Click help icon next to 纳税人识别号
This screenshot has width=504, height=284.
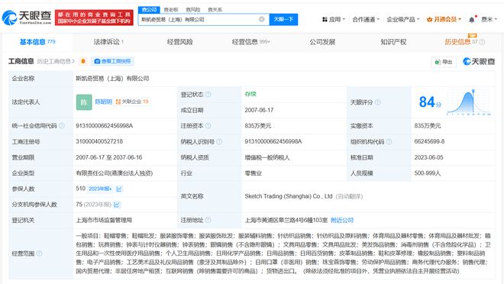click(x=219, y=141)
